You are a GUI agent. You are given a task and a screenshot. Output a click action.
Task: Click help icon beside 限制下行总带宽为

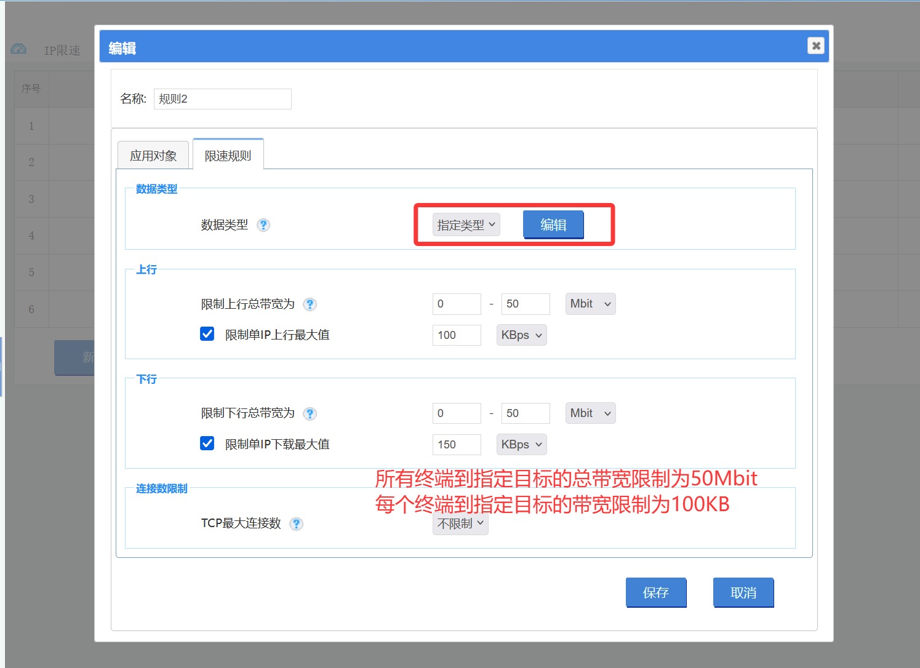[310, 414]
